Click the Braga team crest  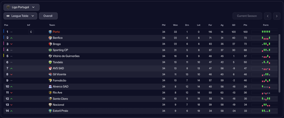click(50, 44)
